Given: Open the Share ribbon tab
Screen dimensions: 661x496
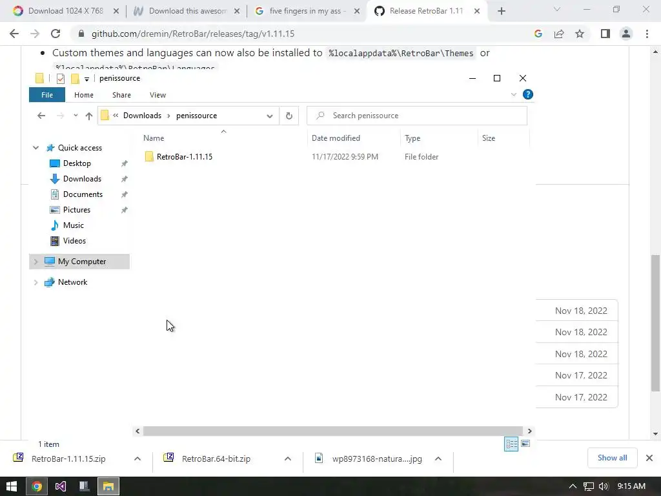Looking at the screenshot, I should tap(121, 95).
